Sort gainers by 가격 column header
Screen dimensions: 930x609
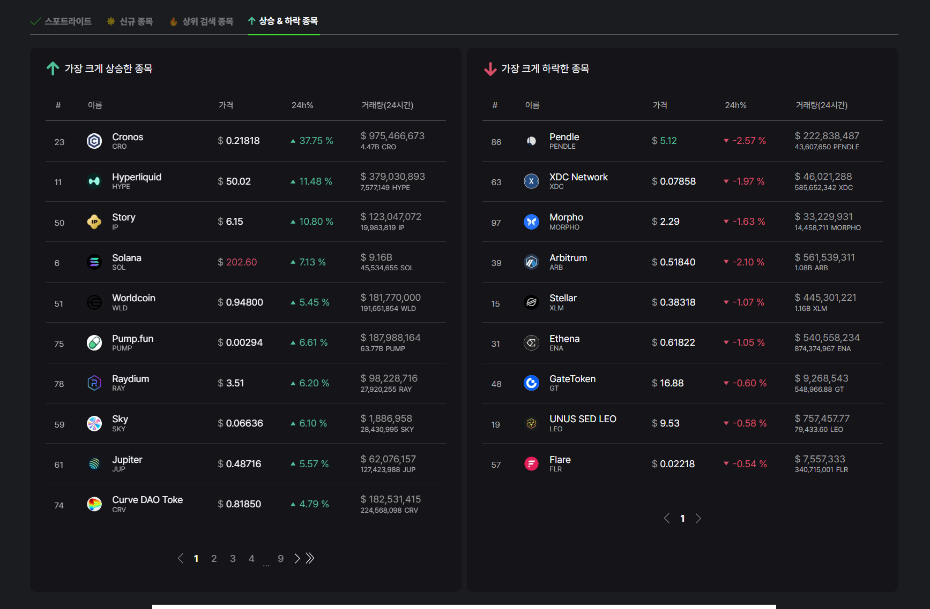click(x=226, y=105)
